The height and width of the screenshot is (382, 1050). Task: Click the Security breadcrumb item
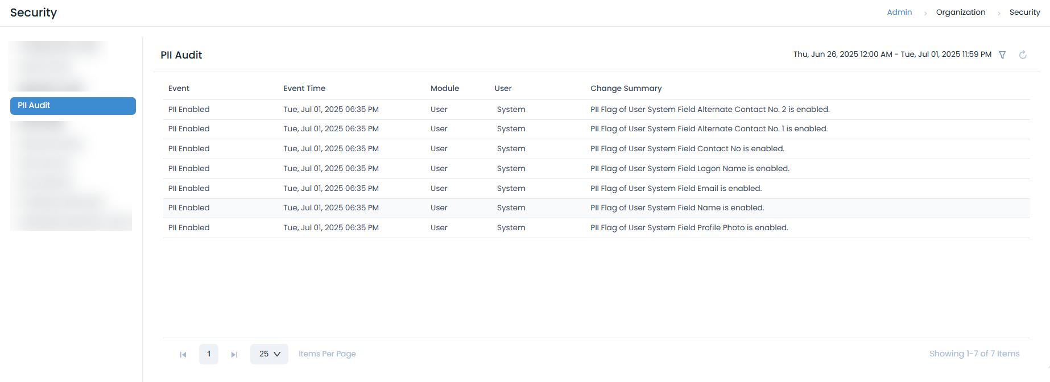1024,12
